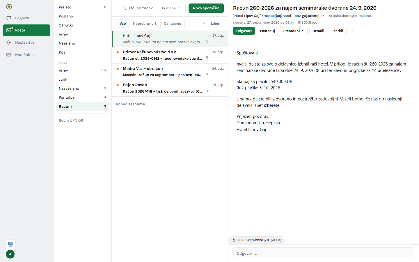
Task: Open Nastavitve settings
Action: click(x=26, y=43)
